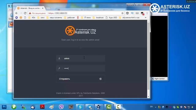The height and width of the screenshot is (110, 196).
Task: Open the 'обучение html и css' bookmark folder
Action: pyautogui.click(x=129, y=18)
